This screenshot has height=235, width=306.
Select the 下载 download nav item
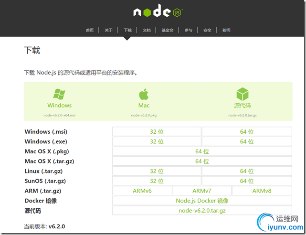coord(127,30)
